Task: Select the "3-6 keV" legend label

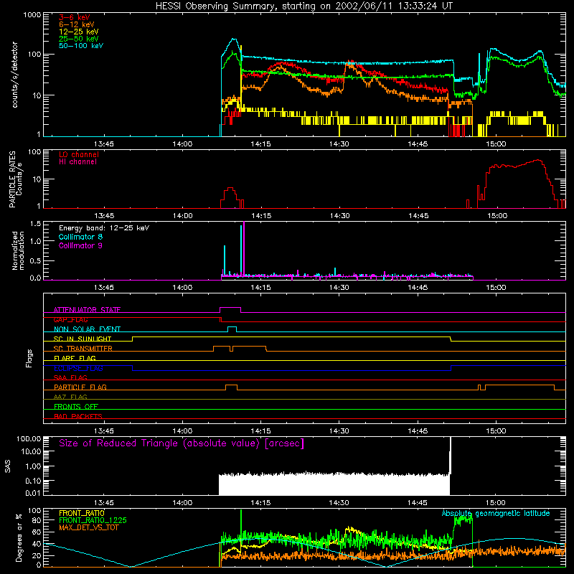Action: tap(75, 17)
